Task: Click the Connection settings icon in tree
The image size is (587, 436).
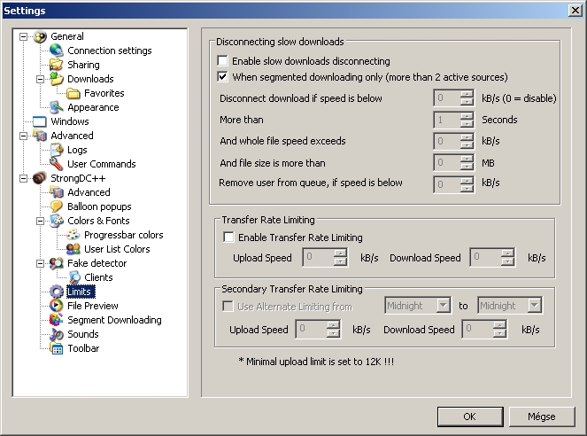Action: pyautogui.click(x=57, y=51)
